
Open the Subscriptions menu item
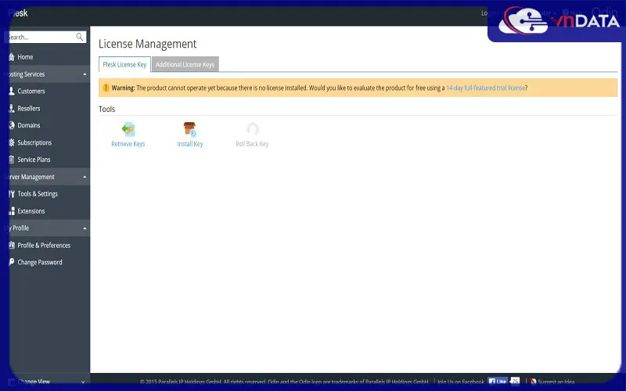point(34,142)
